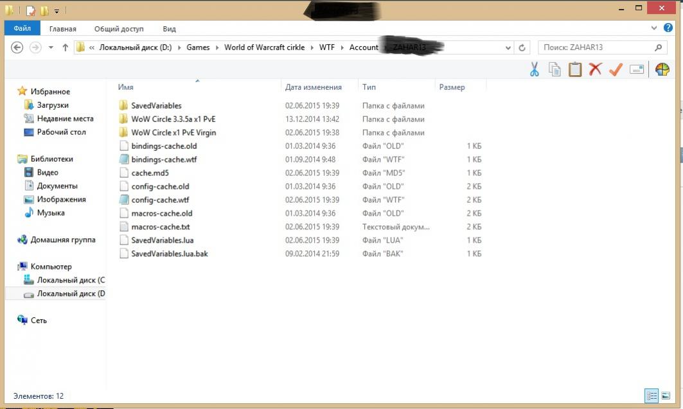Refresh the current folder view
683x409 pixels.
[x=522, y=48]
